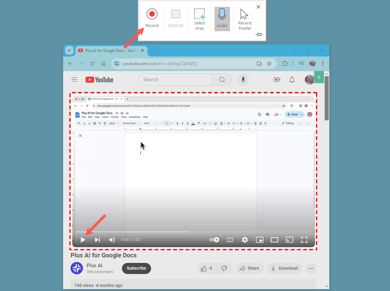Screen dimensions: 390x291
Task: Submit search with magnifier button
Action: [x=222, y=80]
